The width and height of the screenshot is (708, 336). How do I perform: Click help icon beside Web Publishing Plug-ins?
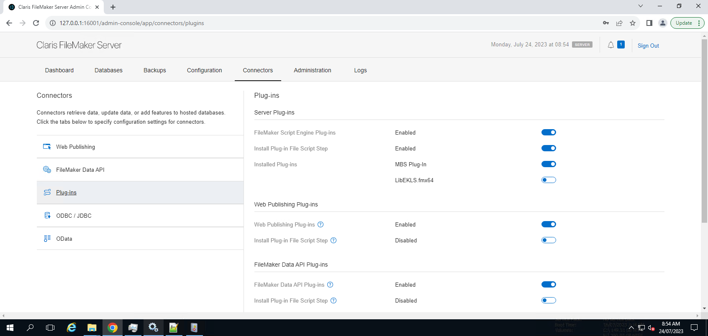(x=321, y=224)
